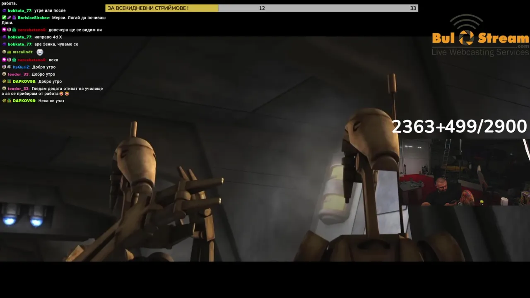Click the goal target value 33
Viewport: 530px width, 298px height.
413,8
